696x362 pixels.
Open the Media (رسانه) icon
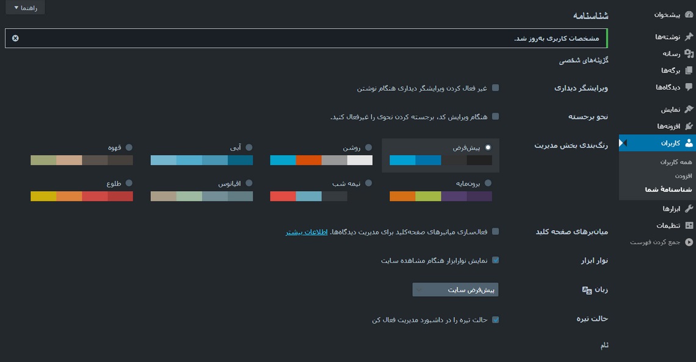tap(689, 54)
